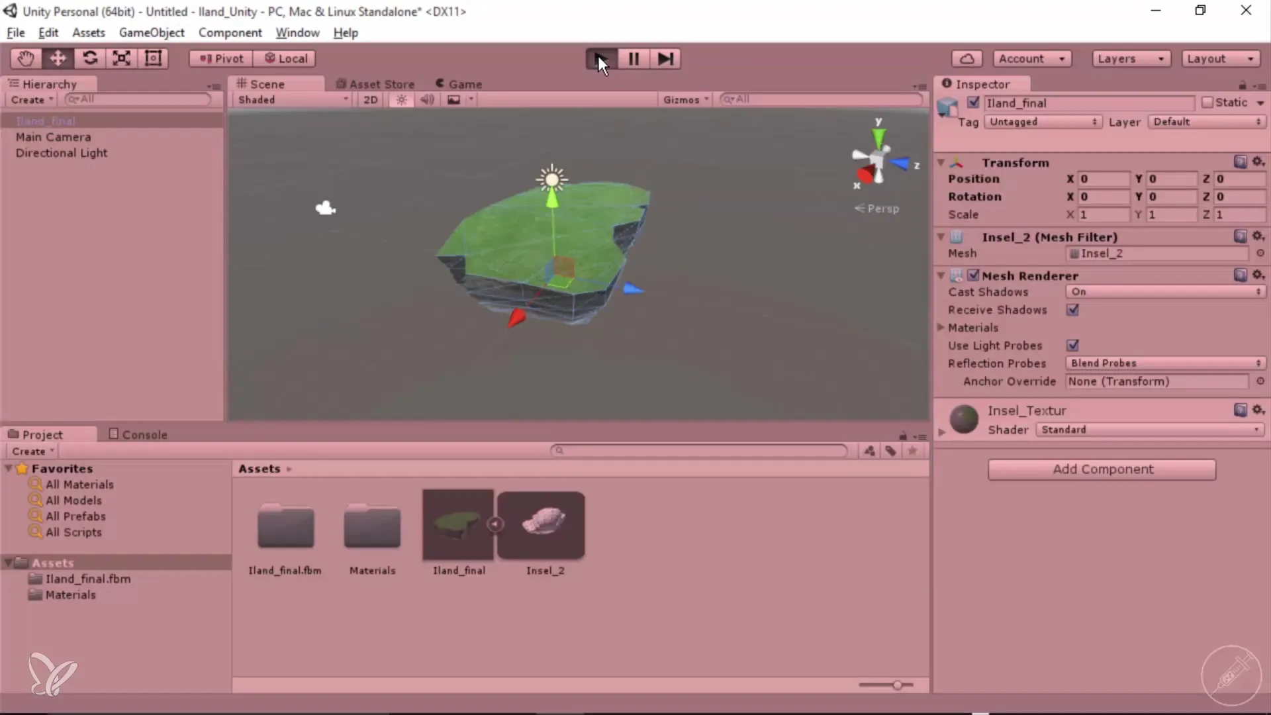Toggle Pivot/Center handle mode

pyautogui.click(x=221, y=58)
